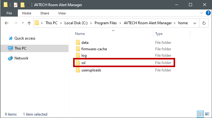Click Program Files in the breadcrumb path
Screen dimensions: 212x118
point(106,23)
